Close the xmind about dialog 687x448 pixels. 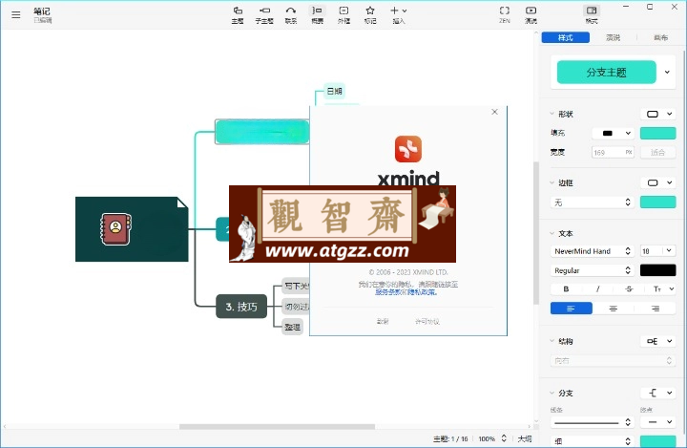(494, 112)
